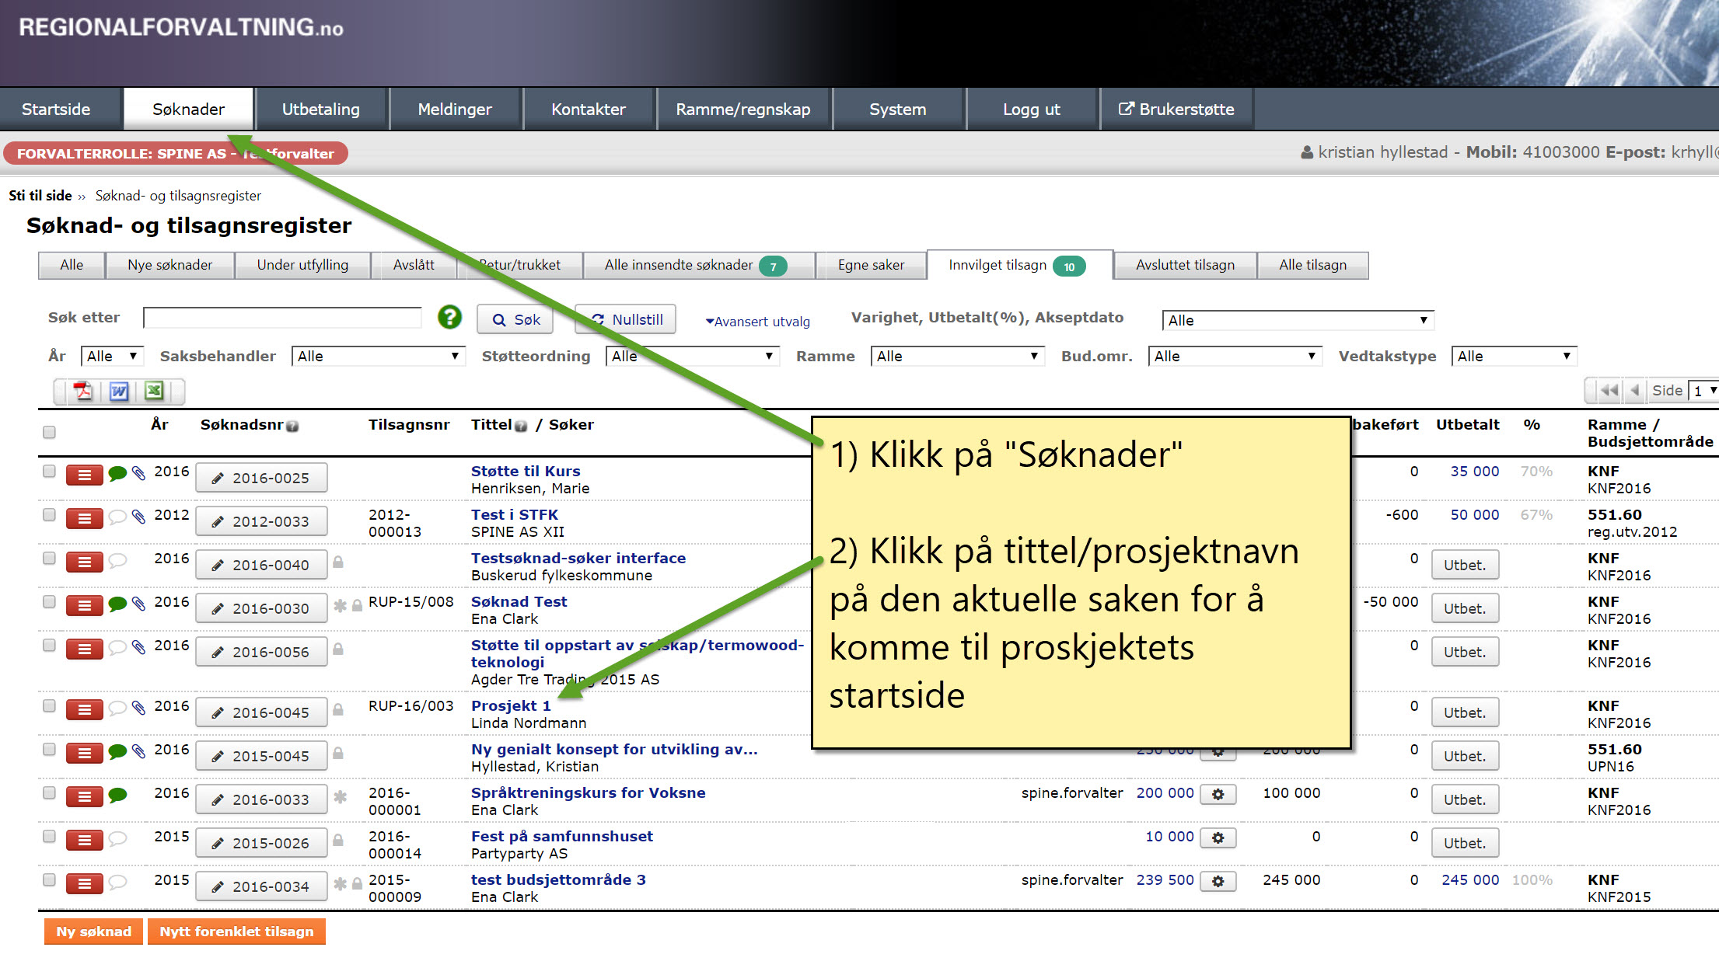Open paperclip attachment icon in 2012-0033 row
The image size is (1719, 975).
pyautogui.click(x=138, y=517)
